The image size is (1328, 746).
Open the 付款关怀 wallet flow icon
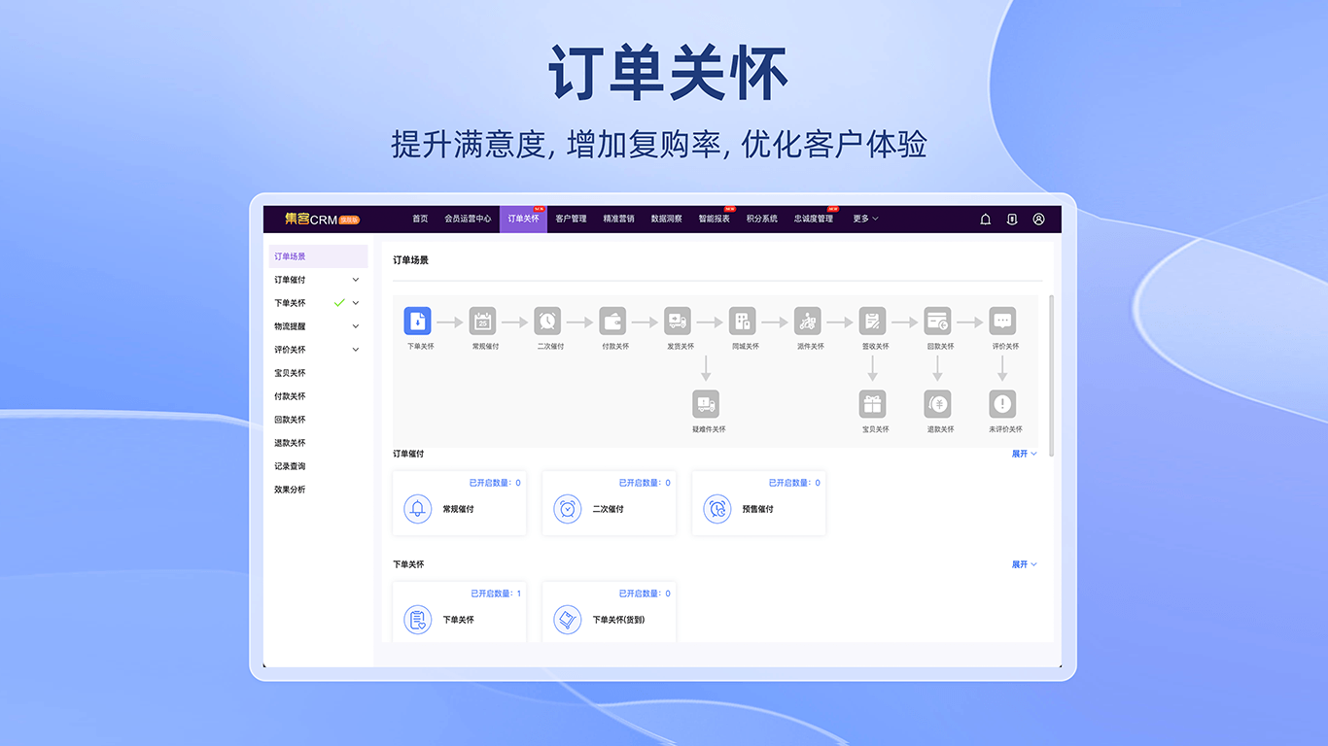coord(612,321)
